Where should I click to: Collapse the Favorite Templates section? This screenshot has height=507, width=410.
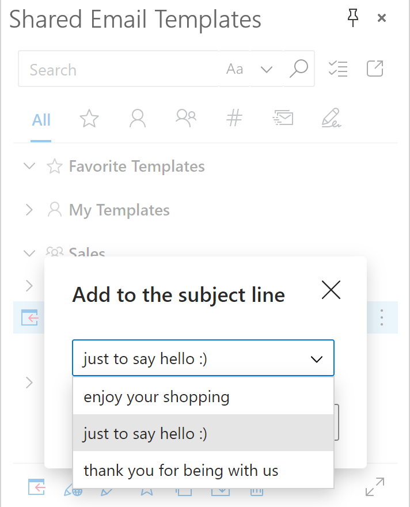29,166
